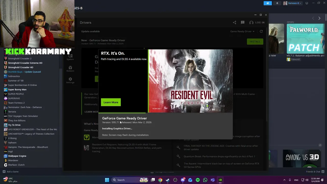The height and width of the screenshot is (184, 327).
Task: Click the Steam store page vertical scrollbar
Action: tap(326, 17)
